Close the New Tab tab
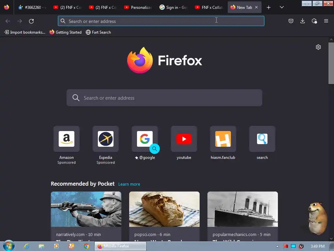The height and width of the screenshot is (251, 334). point(256,7)
